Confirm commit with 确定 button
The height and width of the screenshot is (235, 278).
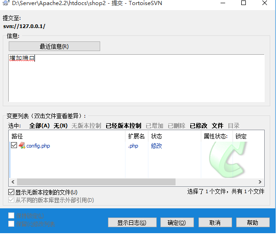click(x=177, y=223)
